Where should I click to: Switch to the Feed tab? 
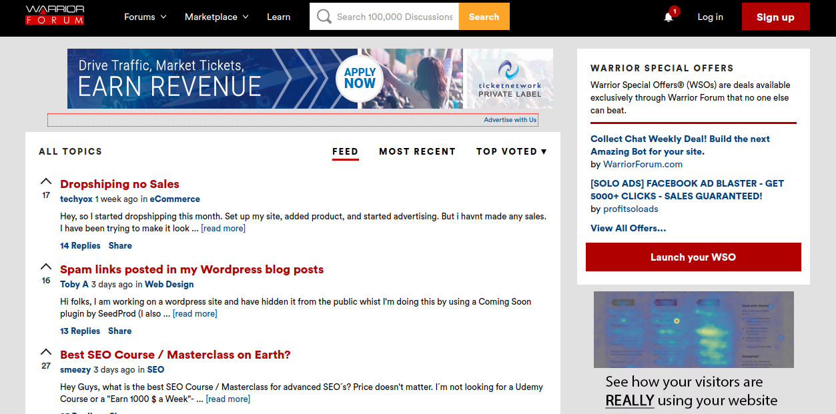345,152
